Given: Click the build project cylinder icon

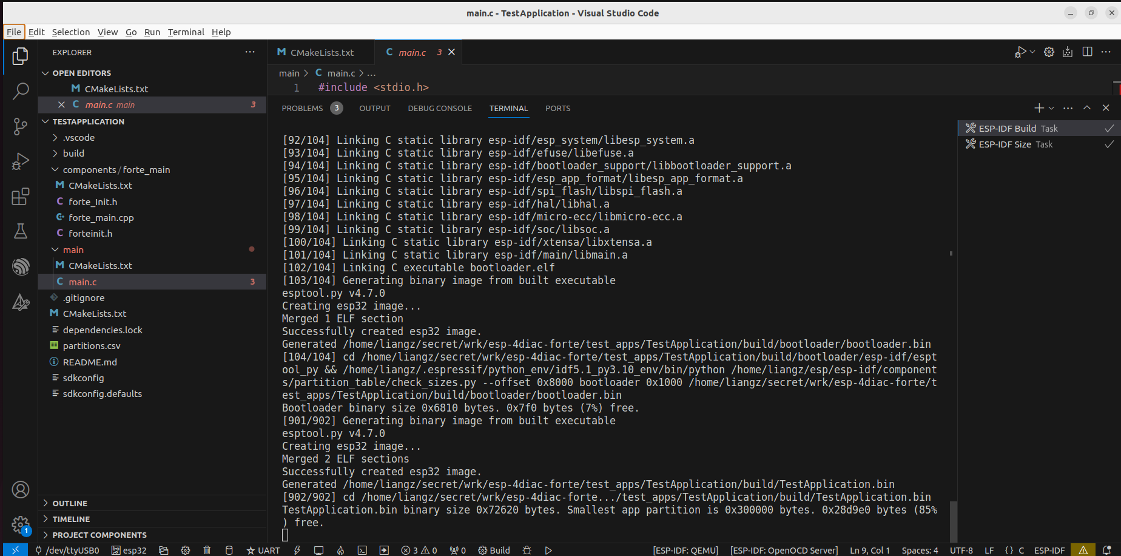Looking at the screenshot, I should pos(229,550).
